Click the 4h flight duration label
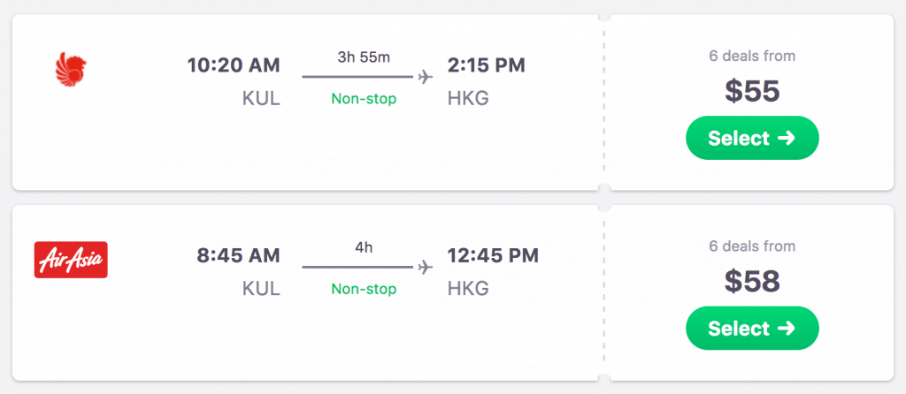906x394 pixels. click(x=364, y=248)
